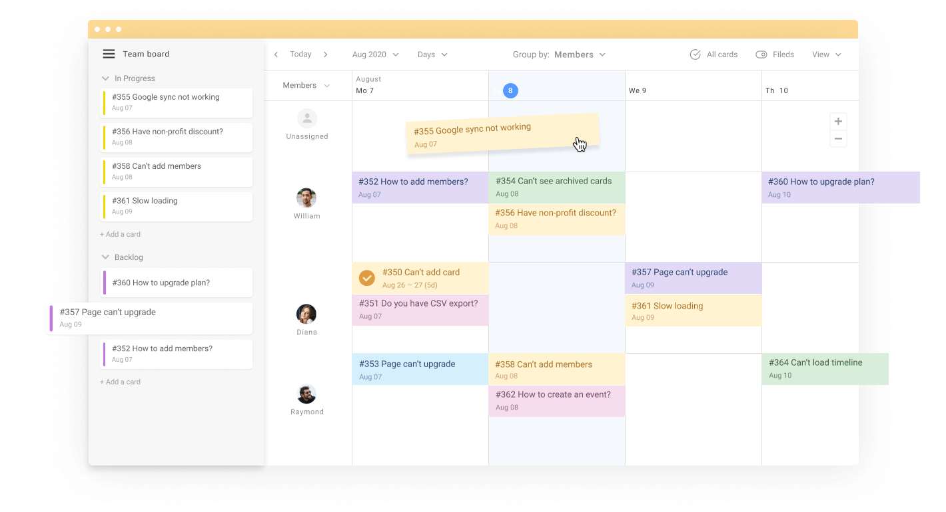Viewport: 946px width, 512px height.
Task: Add a card under the Backlog section
Action: coord(120,382)
